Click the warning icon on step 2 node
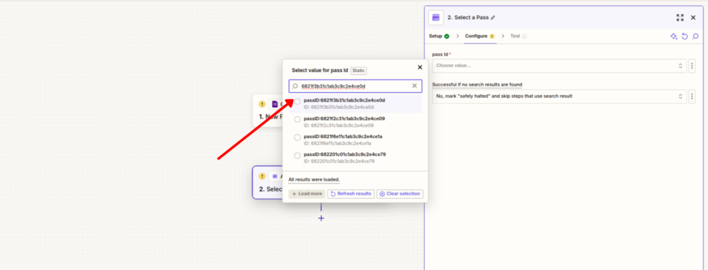Screen dimensions: 708x270 (262, 176)
